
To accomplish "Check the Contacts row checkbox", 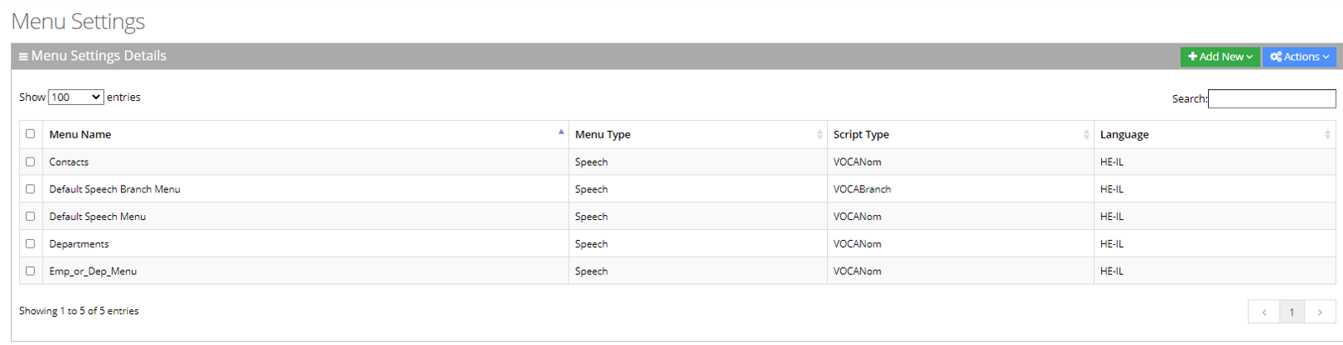I will click(x=31, y=162).
